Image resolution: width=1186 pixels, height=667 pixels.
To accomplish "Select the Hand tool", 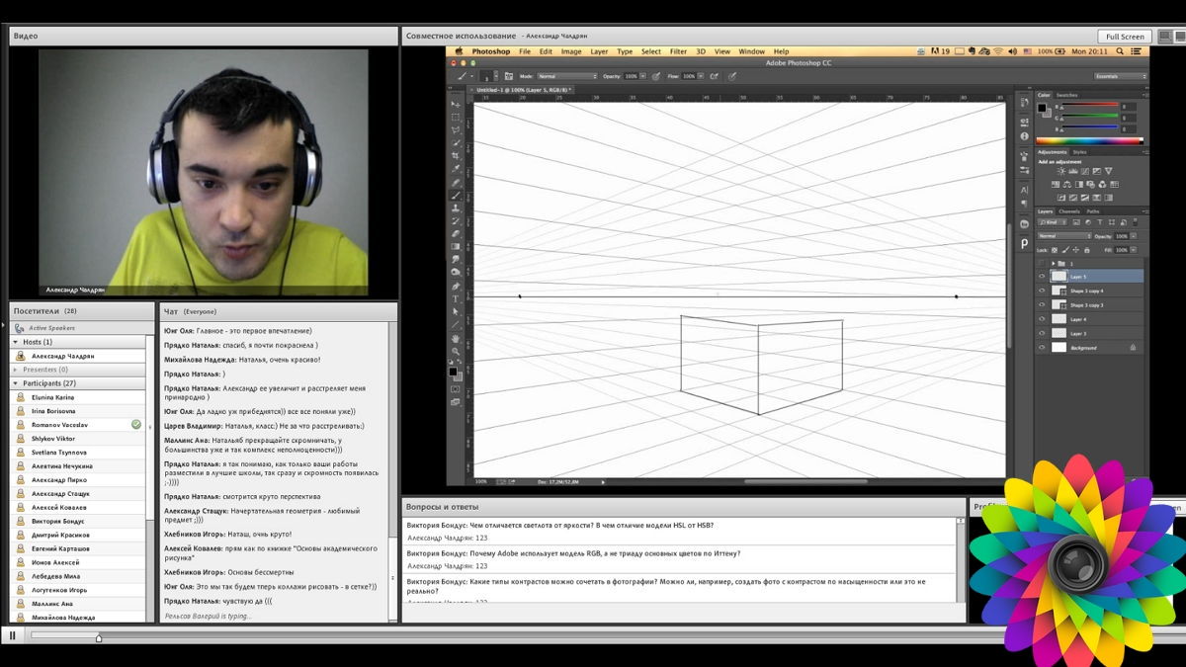I will point(456,338).
